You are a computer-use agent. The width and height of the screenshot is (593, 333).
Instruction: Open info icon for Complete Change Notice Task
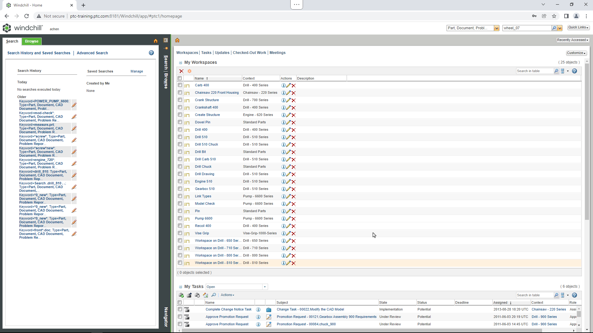(x=258, y=310)
